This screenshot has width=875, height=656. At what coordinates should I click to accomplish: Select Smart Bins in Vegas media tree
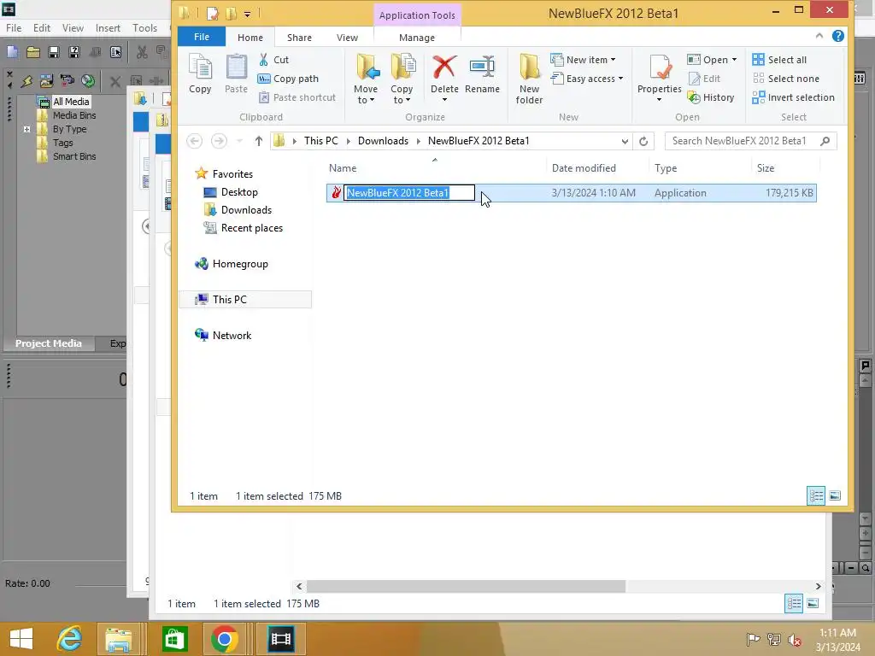tap(74, 156)
